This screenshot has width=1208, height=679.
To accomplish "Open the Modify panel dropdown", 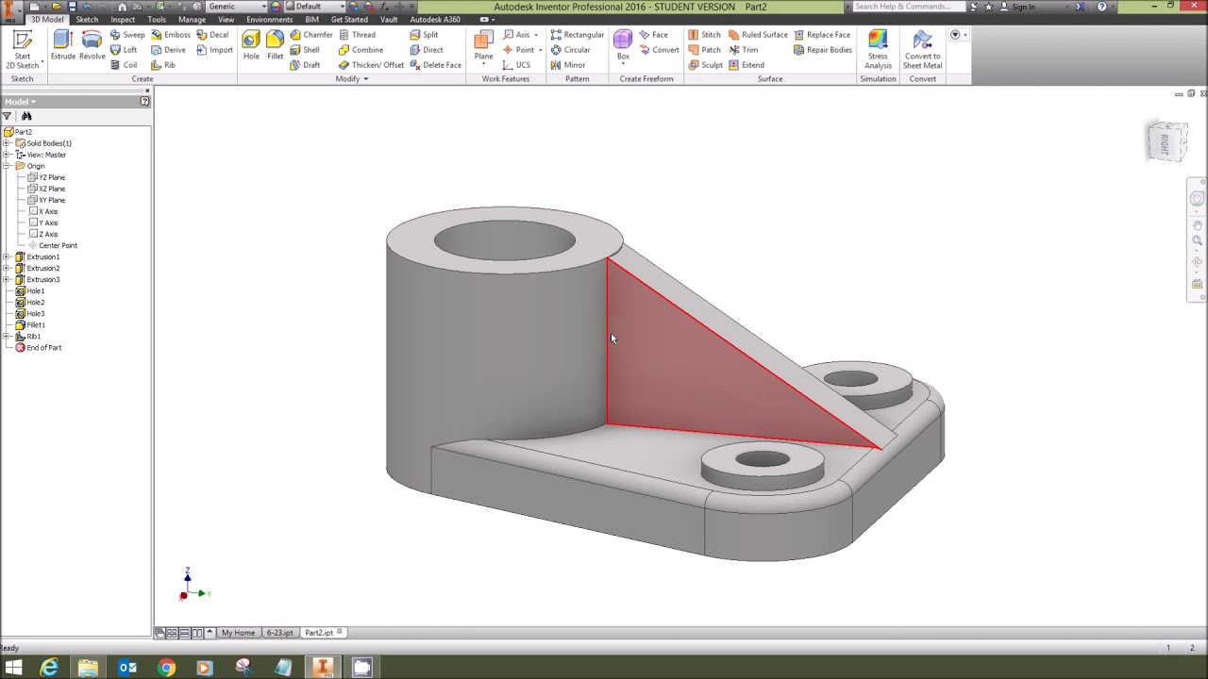I will (x=352, y=79).
